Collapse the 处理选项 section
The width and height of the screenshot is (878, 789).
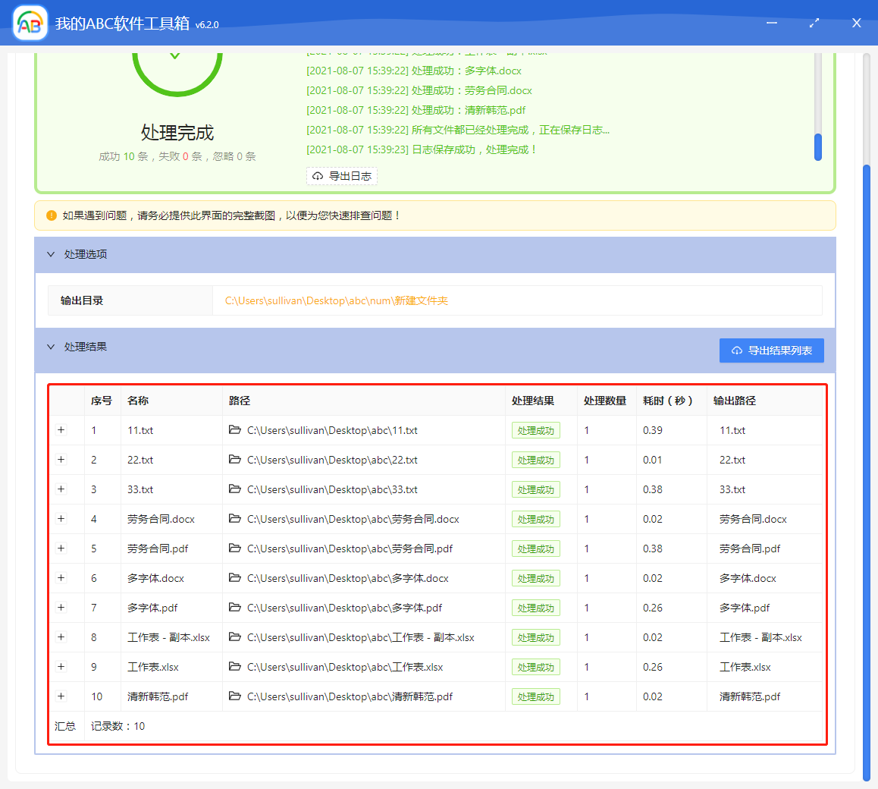pyautogui.click(x=51, y=255)
